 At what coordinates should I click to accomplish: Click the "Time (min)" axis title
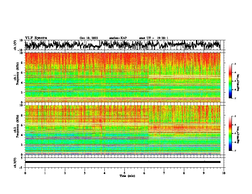(127, 176)
